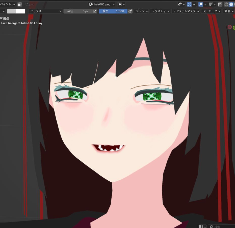Click the 'Face (merged).baked.001 : Joy' label
235x228 pixels.
pyautogui.click(x=21, y=23)
